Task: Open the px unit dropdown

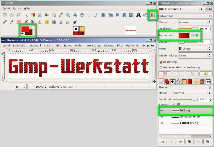Action: pos(20,87)
